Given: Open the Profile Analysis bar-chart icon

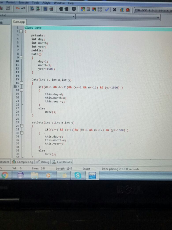Looking at the screenshot, I should pos(122,10).
